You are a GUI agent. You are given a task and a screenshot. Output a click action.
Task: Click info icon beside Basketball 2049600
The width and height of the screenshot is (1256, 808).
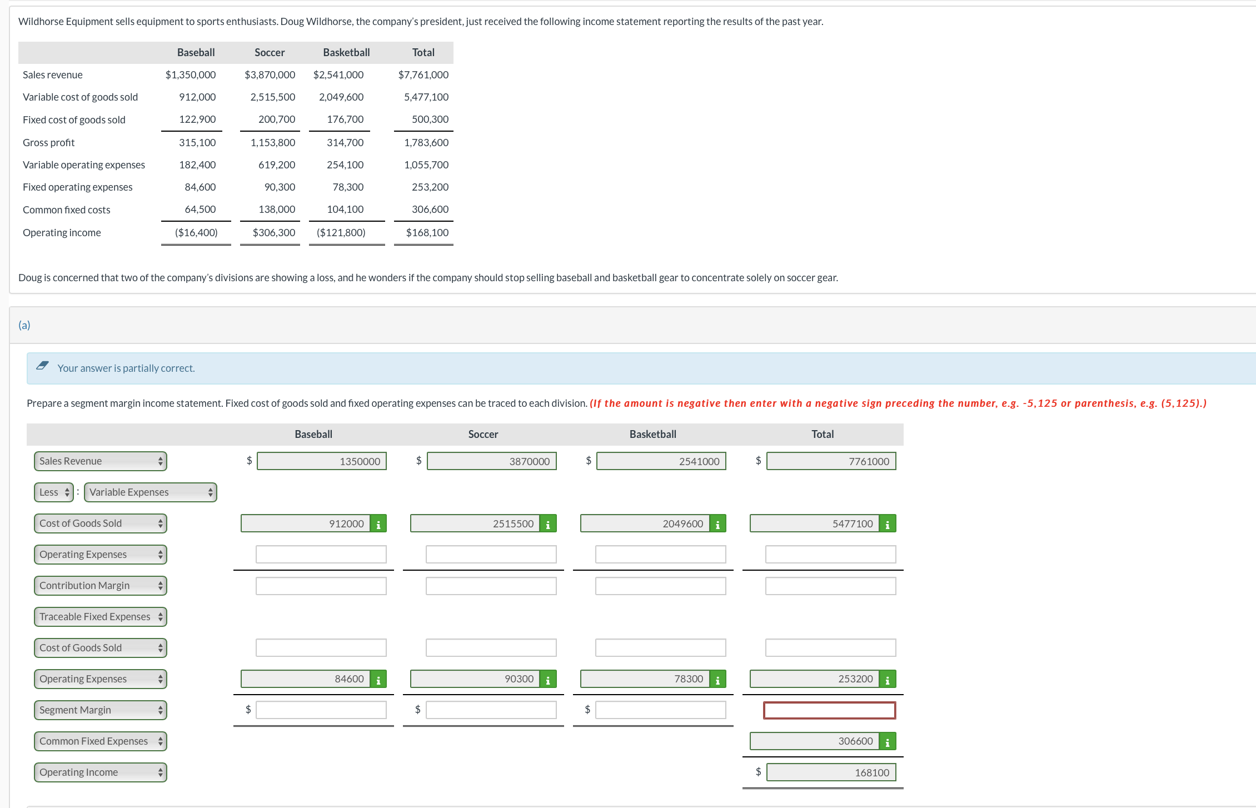coord(717,523)
